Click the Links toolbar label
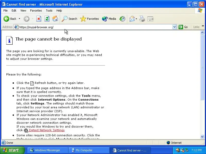This screenshot has height=154, width=206. (x=196, y=27)
